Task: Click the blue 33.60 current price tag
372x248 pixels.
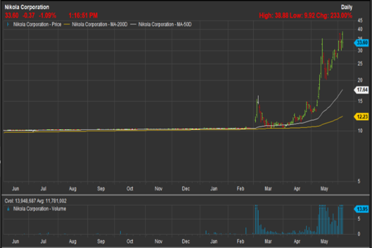Action: [x=361, y=43]
